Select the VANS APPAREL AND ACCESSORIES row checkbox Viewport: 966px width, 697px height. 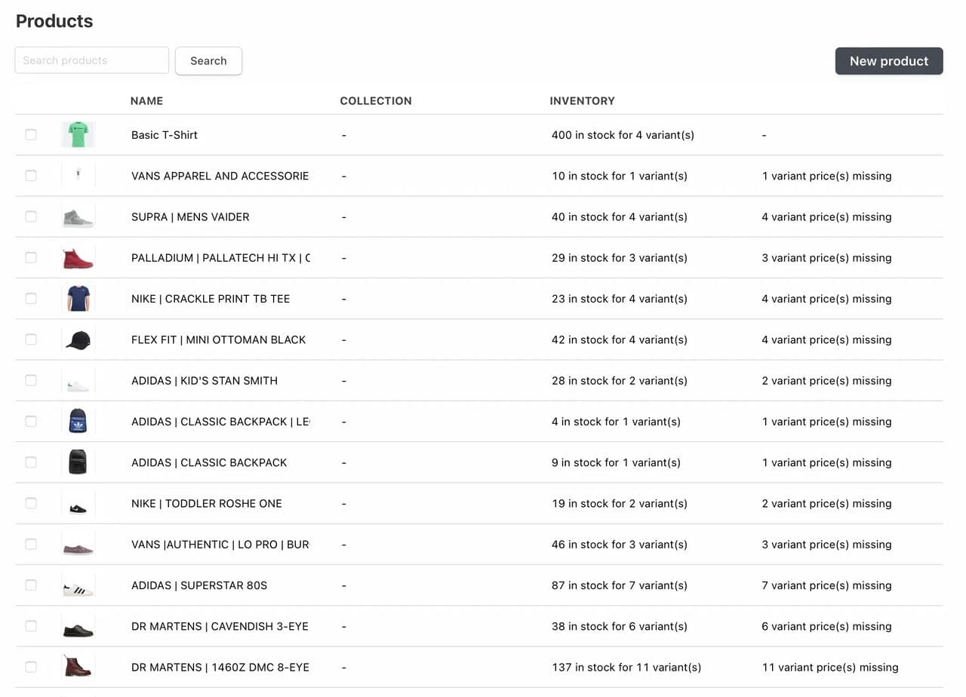pos(31,176)
